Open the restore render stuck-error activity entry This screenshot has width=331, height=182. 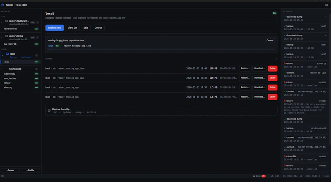pos(305,107)
